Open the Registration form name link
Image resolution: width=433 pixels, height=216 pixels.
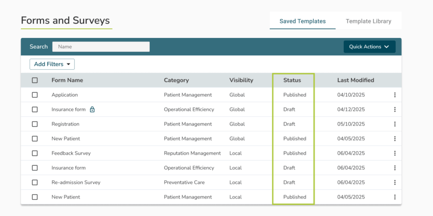click(x=66, y=124)
